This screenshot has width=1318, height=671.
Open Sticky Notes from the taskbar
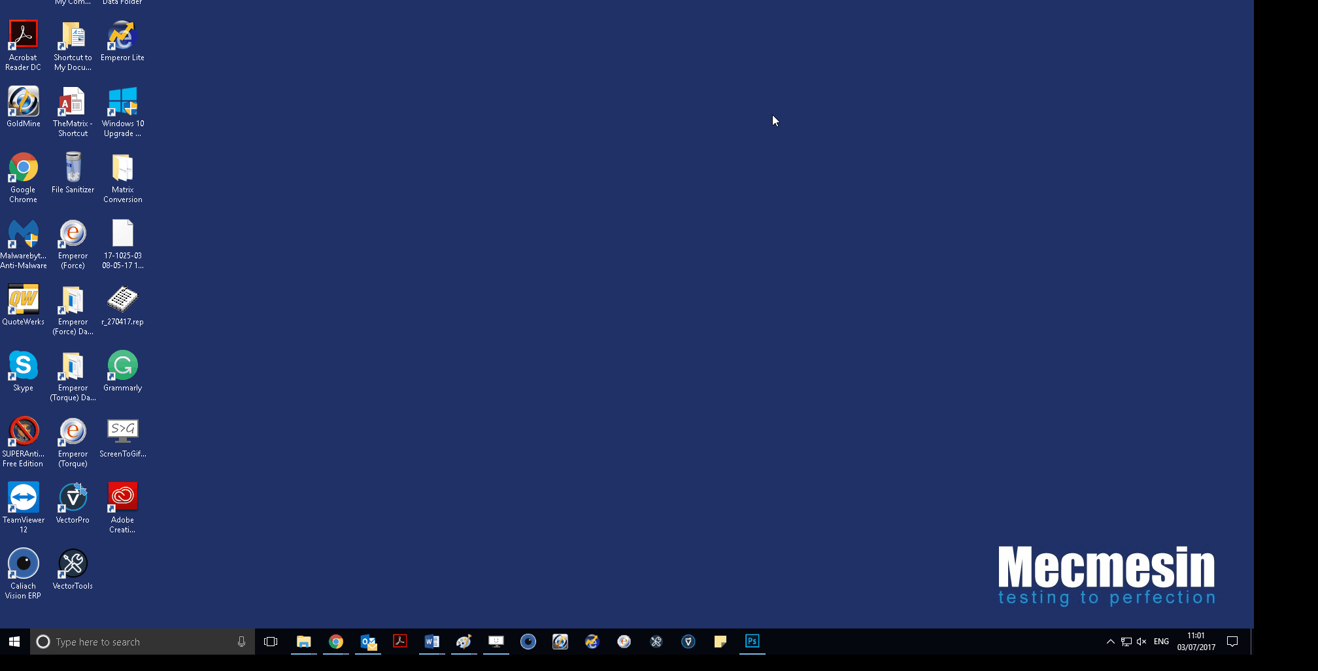[x=720, y=642]
